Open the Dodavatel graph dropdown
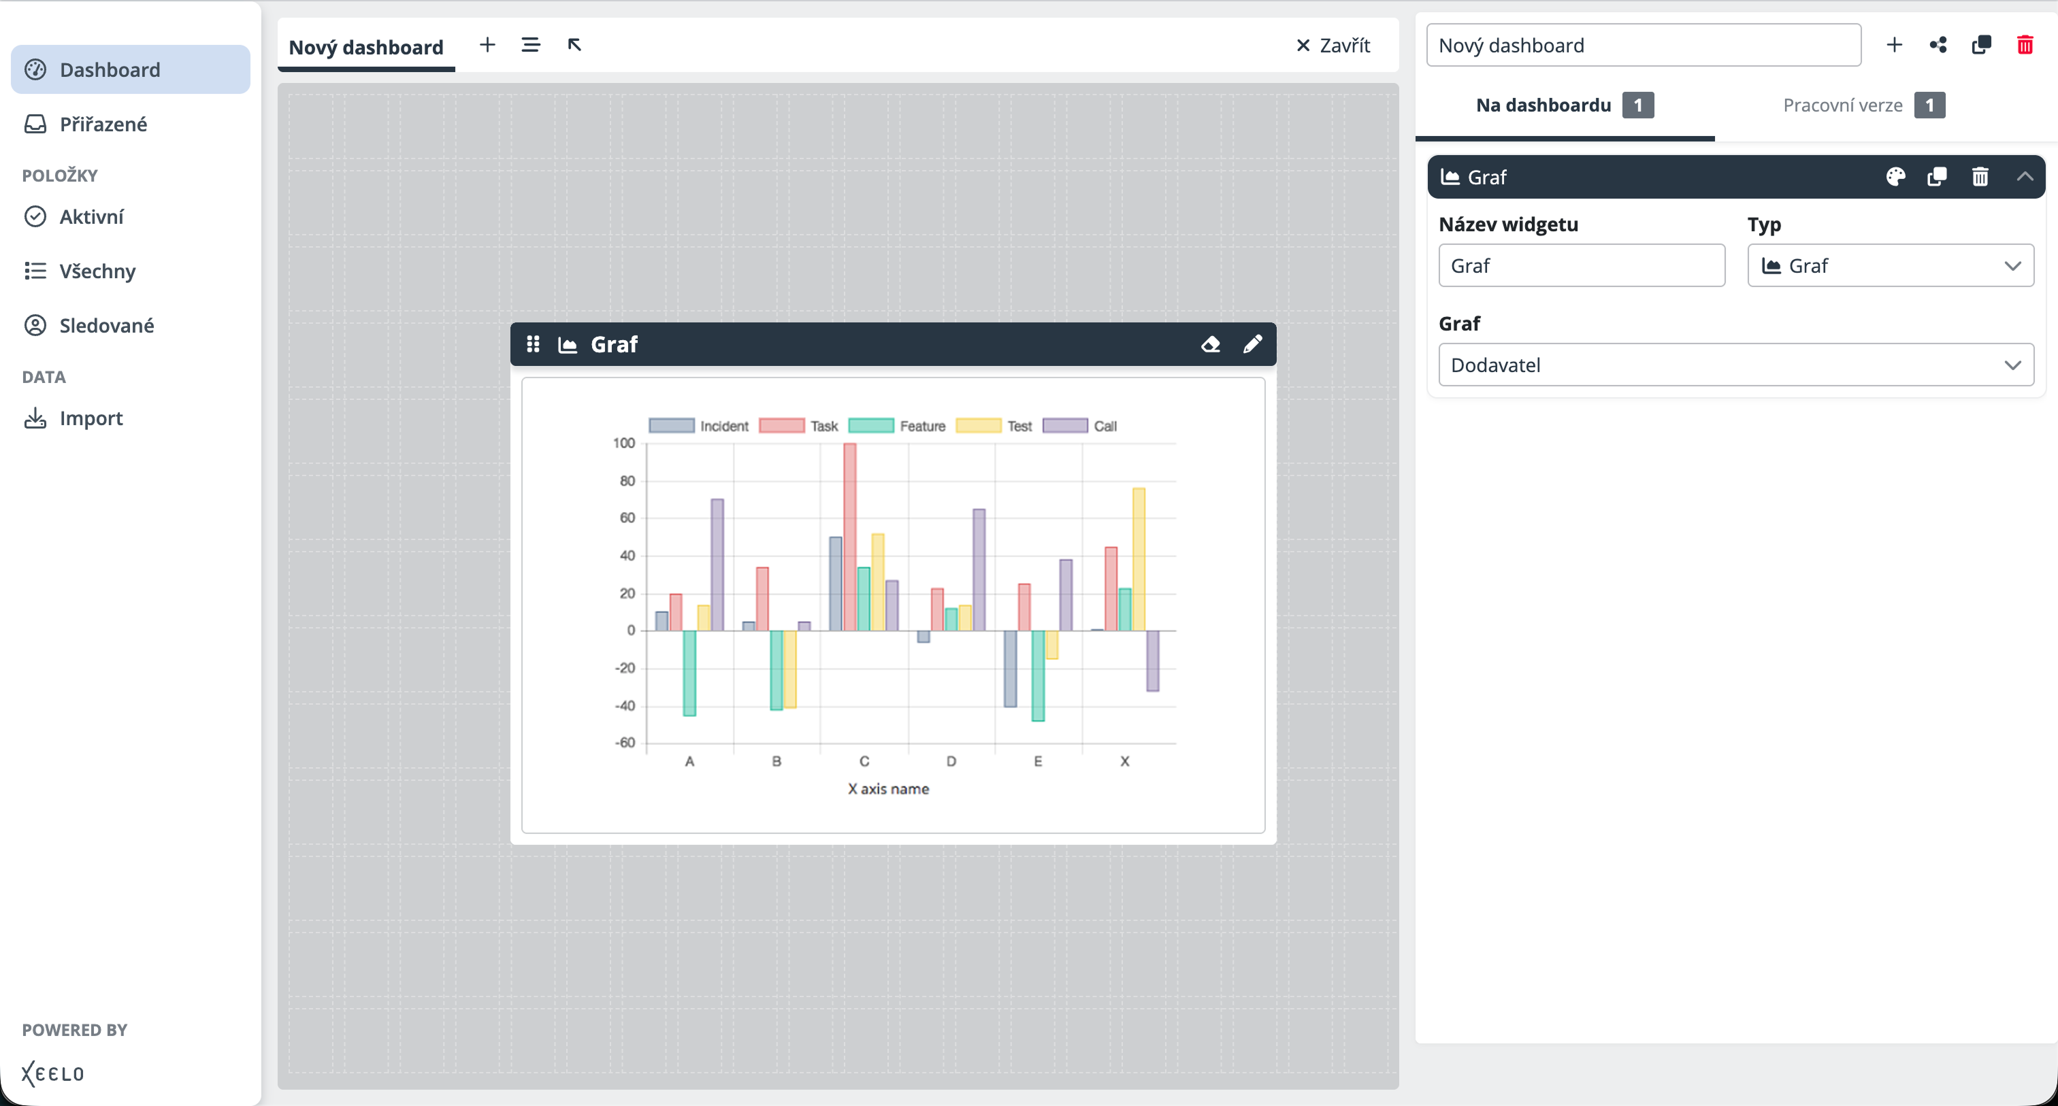The height and width of the screenshot is (1106, 2058). (x=1735, y=365)
